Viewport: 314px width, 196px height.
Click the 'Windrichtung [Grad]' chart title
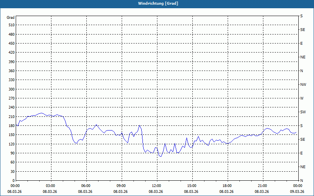click(x=158, y=4)
